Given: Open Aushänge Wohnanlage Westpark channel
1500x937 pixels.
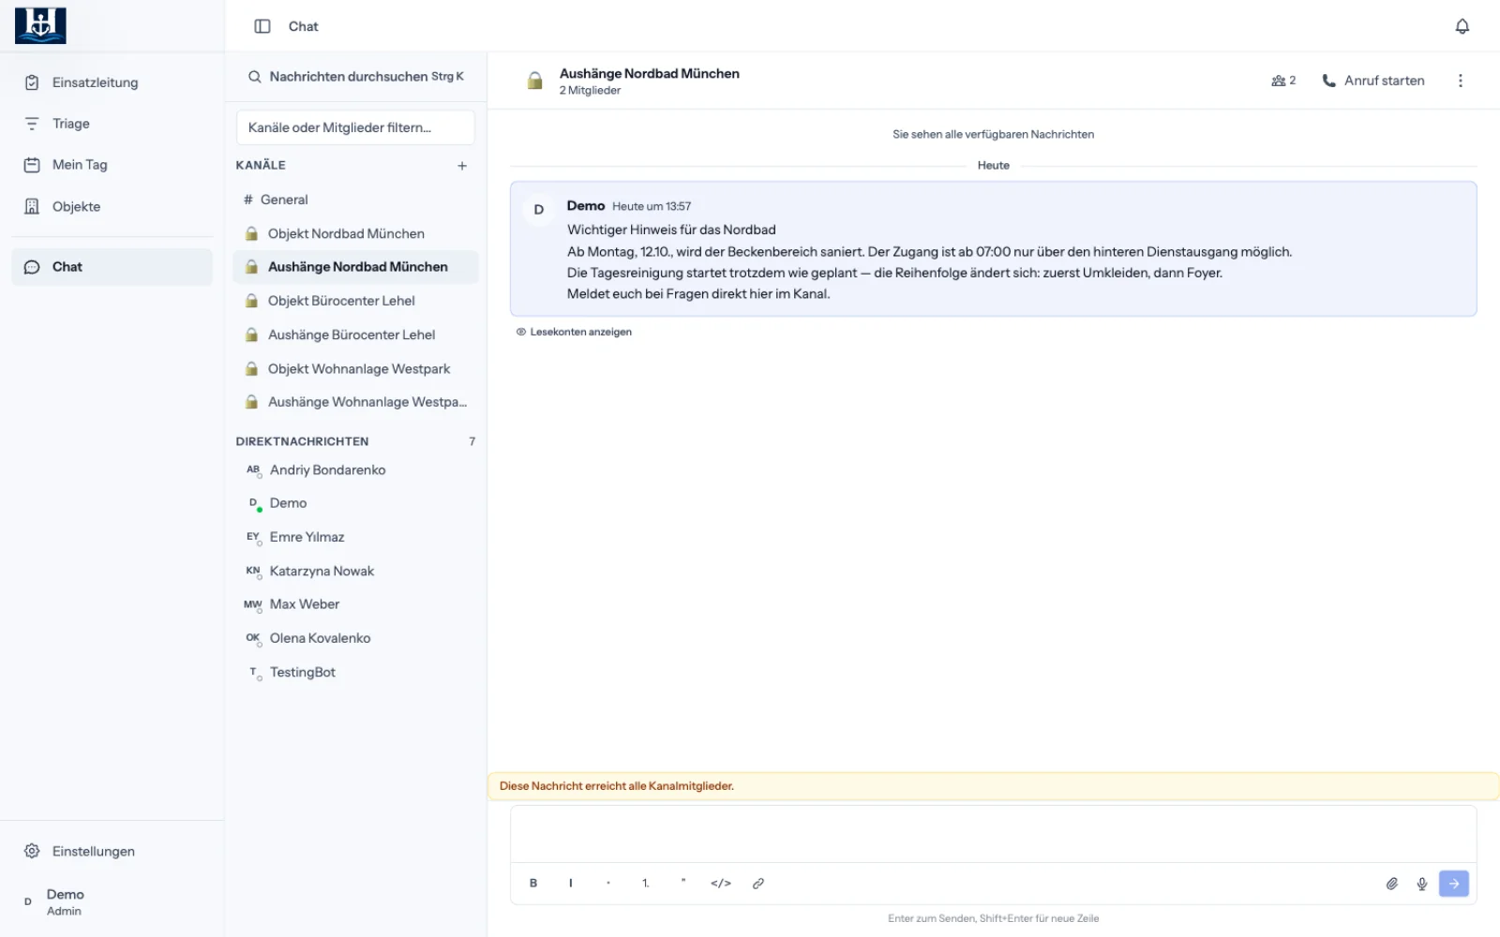Looking at the screenshot, I should (x=356, y=402).
